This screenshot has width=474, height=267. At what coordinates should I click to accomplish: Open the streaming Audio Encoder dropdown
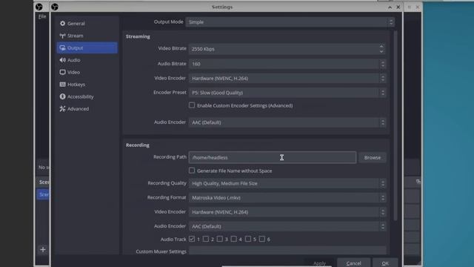point(287,122)
